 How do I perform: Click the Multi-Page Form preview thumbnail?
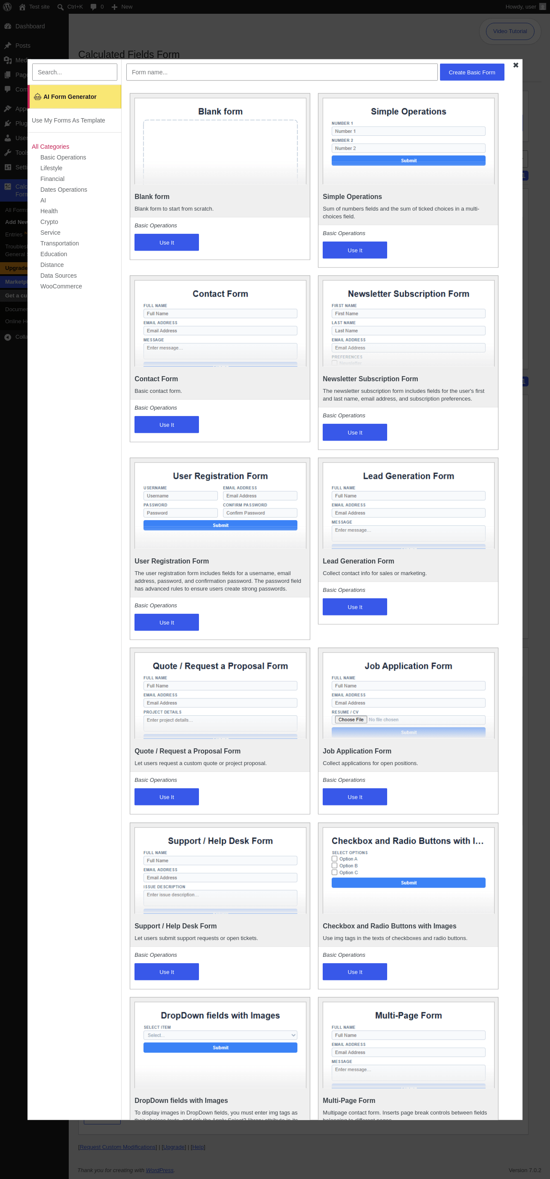408,1045
